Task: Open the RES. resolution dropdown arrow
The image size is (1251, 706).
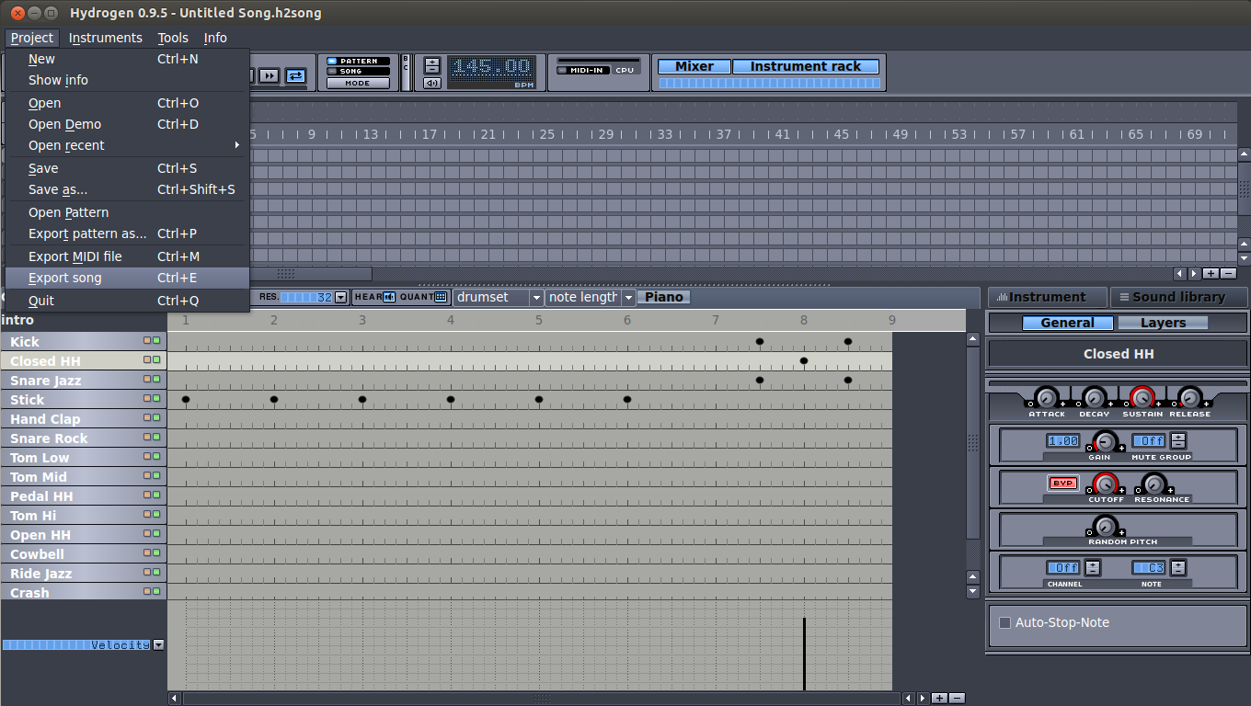Action: 341,297
